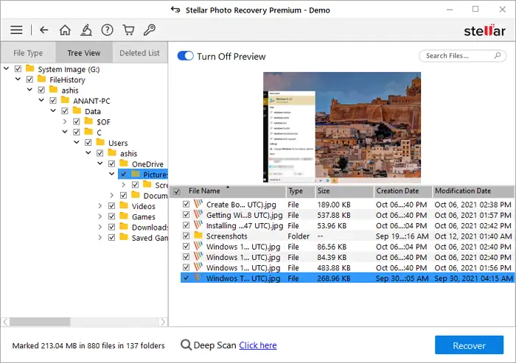Viewport: 516px width, 363px height.
Task: Click the Games folder icon
Action: 124,216
